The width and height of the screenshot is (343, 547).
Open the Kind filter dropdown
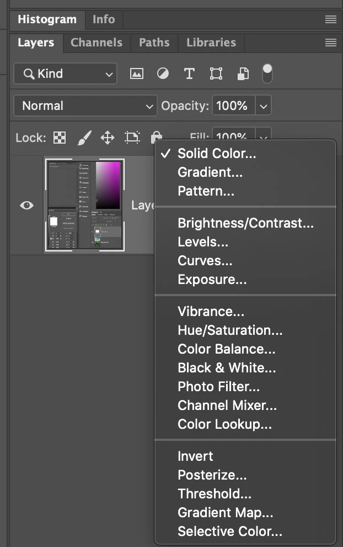tap(66, 73)
